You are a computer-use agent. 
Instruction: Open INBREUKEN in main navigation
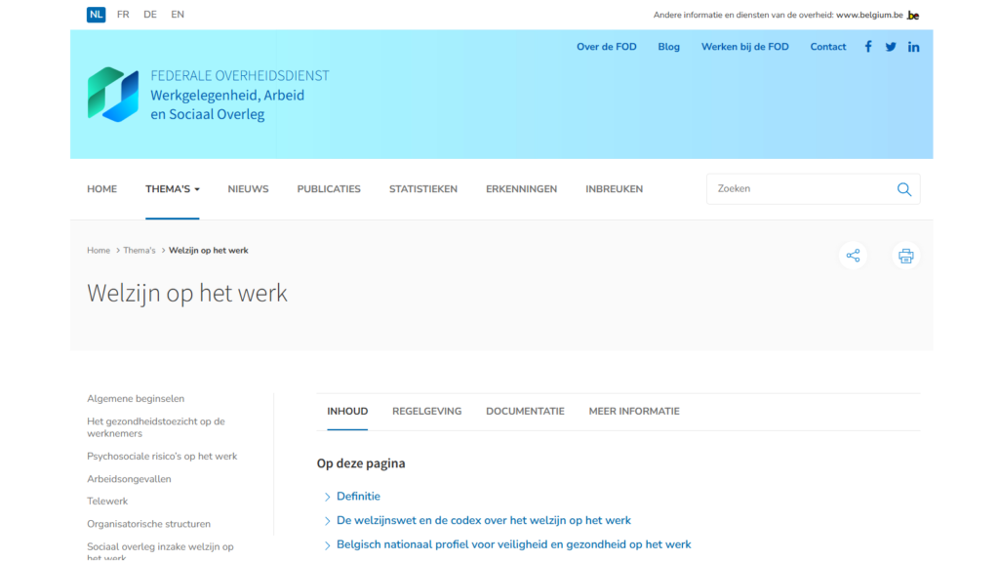615,189
